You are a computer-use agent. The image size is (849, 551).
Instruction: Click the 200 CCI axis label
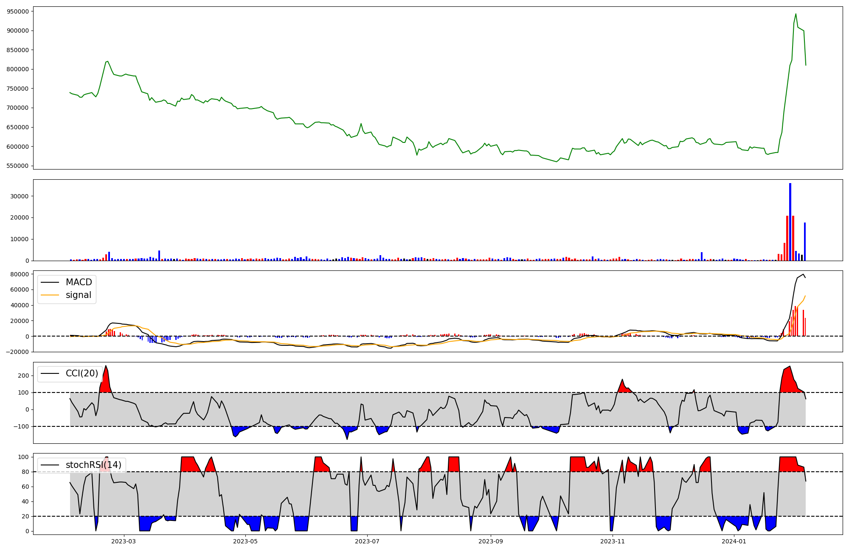24,376
